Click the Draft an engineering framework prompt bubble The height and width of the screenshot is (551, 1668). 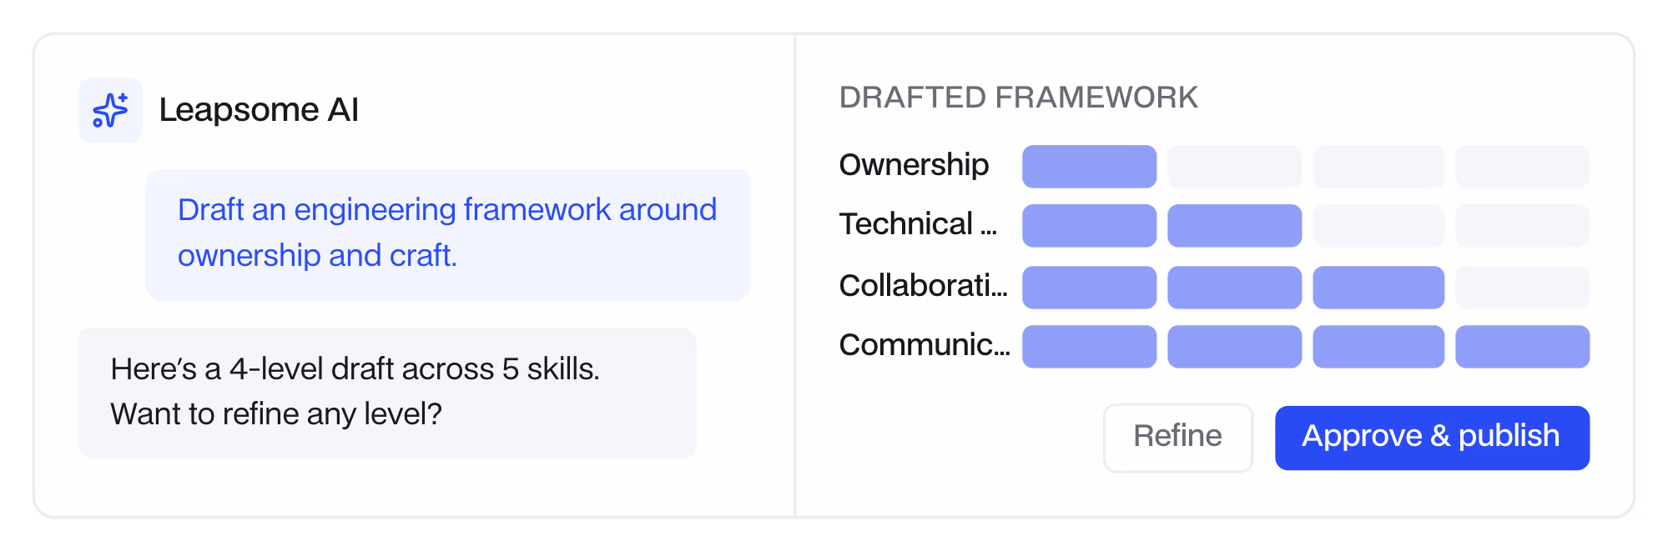(448, 234)
